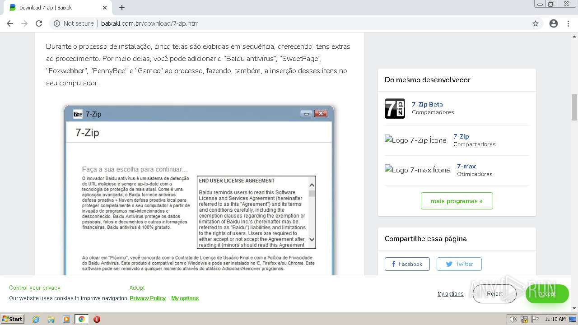
Task: Open My options link in cookie text
Action: pos(185,298)
